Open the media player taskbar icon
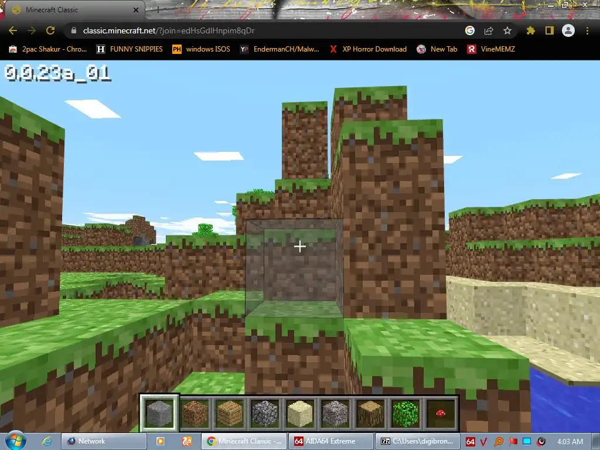This screenshot has height=450, width=600. pyautogui.click(x=161, y=441)
